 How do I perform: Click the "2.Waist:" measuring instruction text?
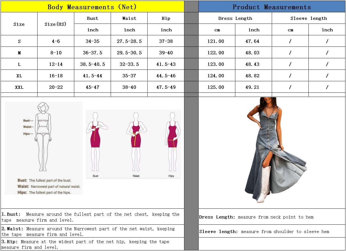[88, 231]
